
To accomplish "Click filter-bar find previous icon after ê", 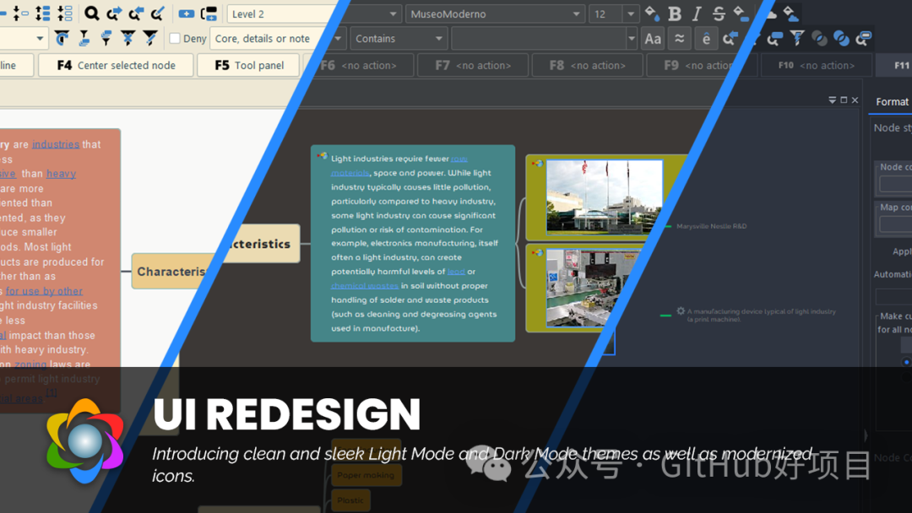I will (730, 38).
